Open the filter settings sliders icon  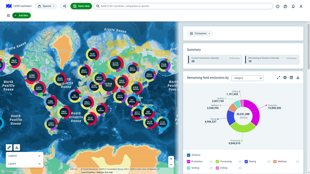click(8, 15)
